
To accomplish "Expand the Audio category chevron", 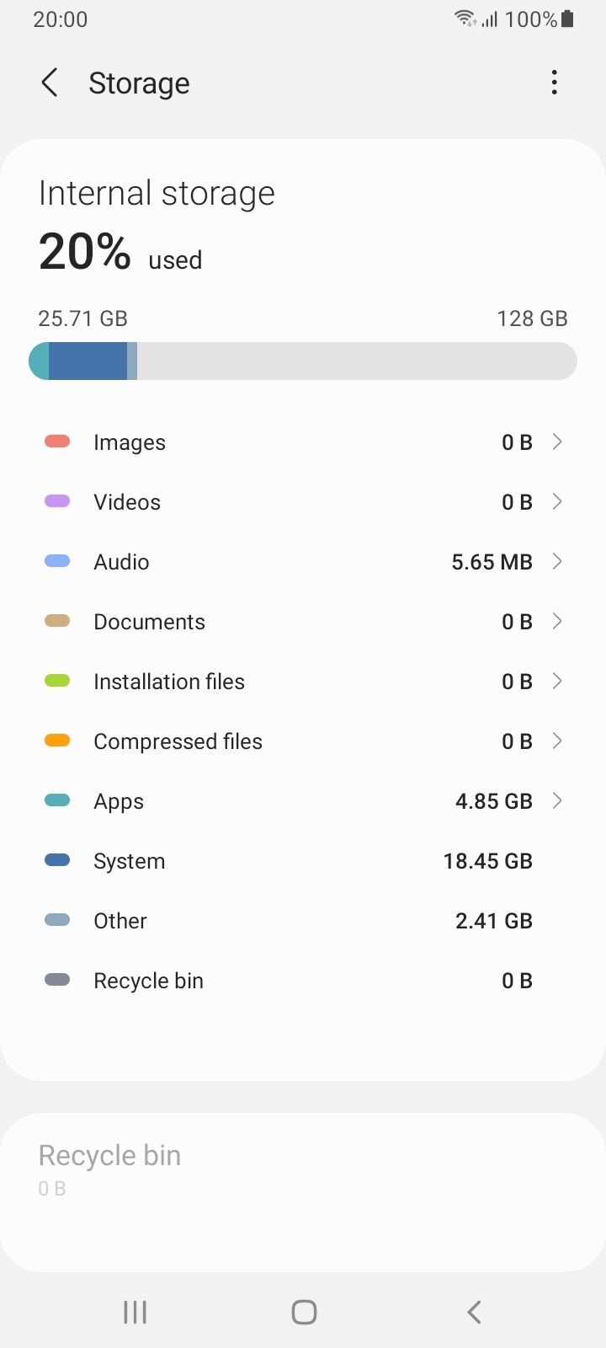I will coord(556,561).
